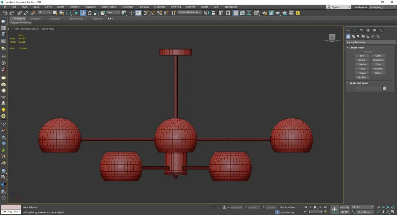Open the Layer Explorer toggle
This screenshot has width=397, height=215.
click(x=228, y=13)
